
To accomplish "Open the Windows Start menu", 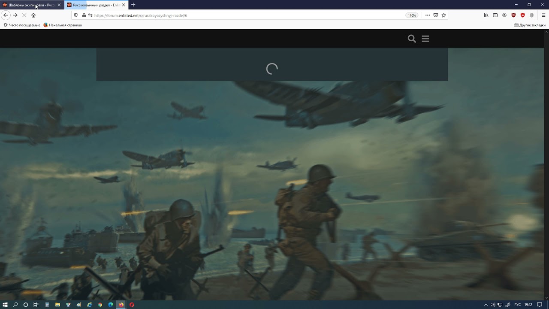I will 5,305.
